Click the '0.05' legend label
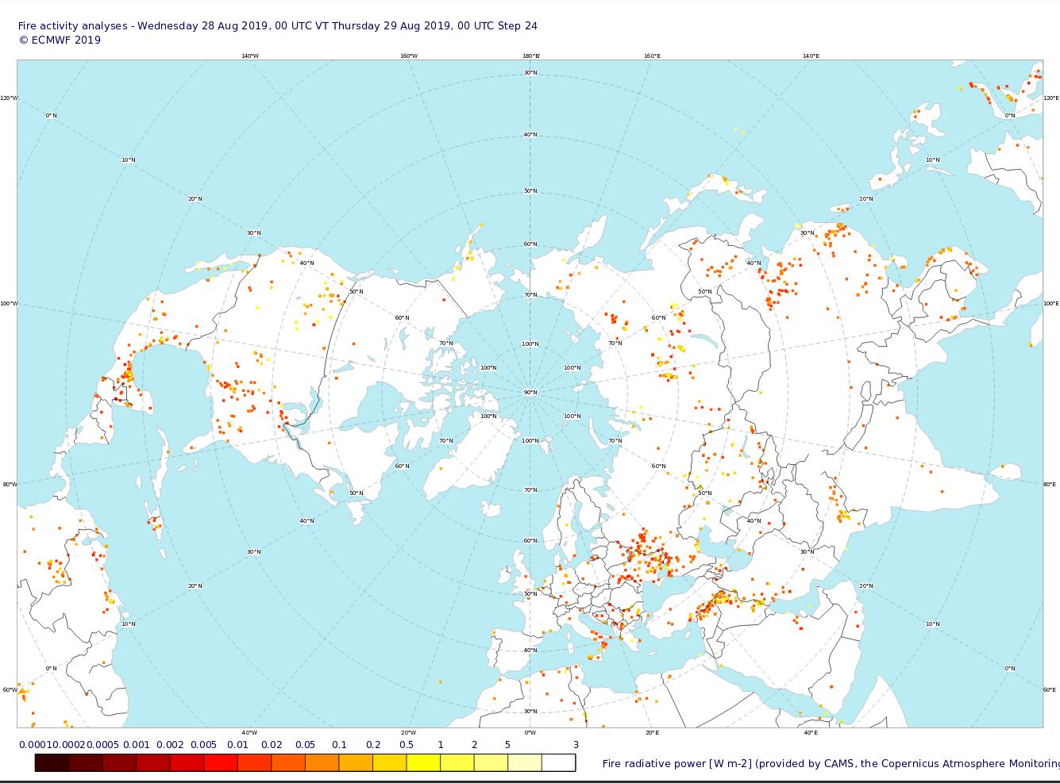Screen dimensions: 1060x783 pyautogui.click(x=305, y=745)
